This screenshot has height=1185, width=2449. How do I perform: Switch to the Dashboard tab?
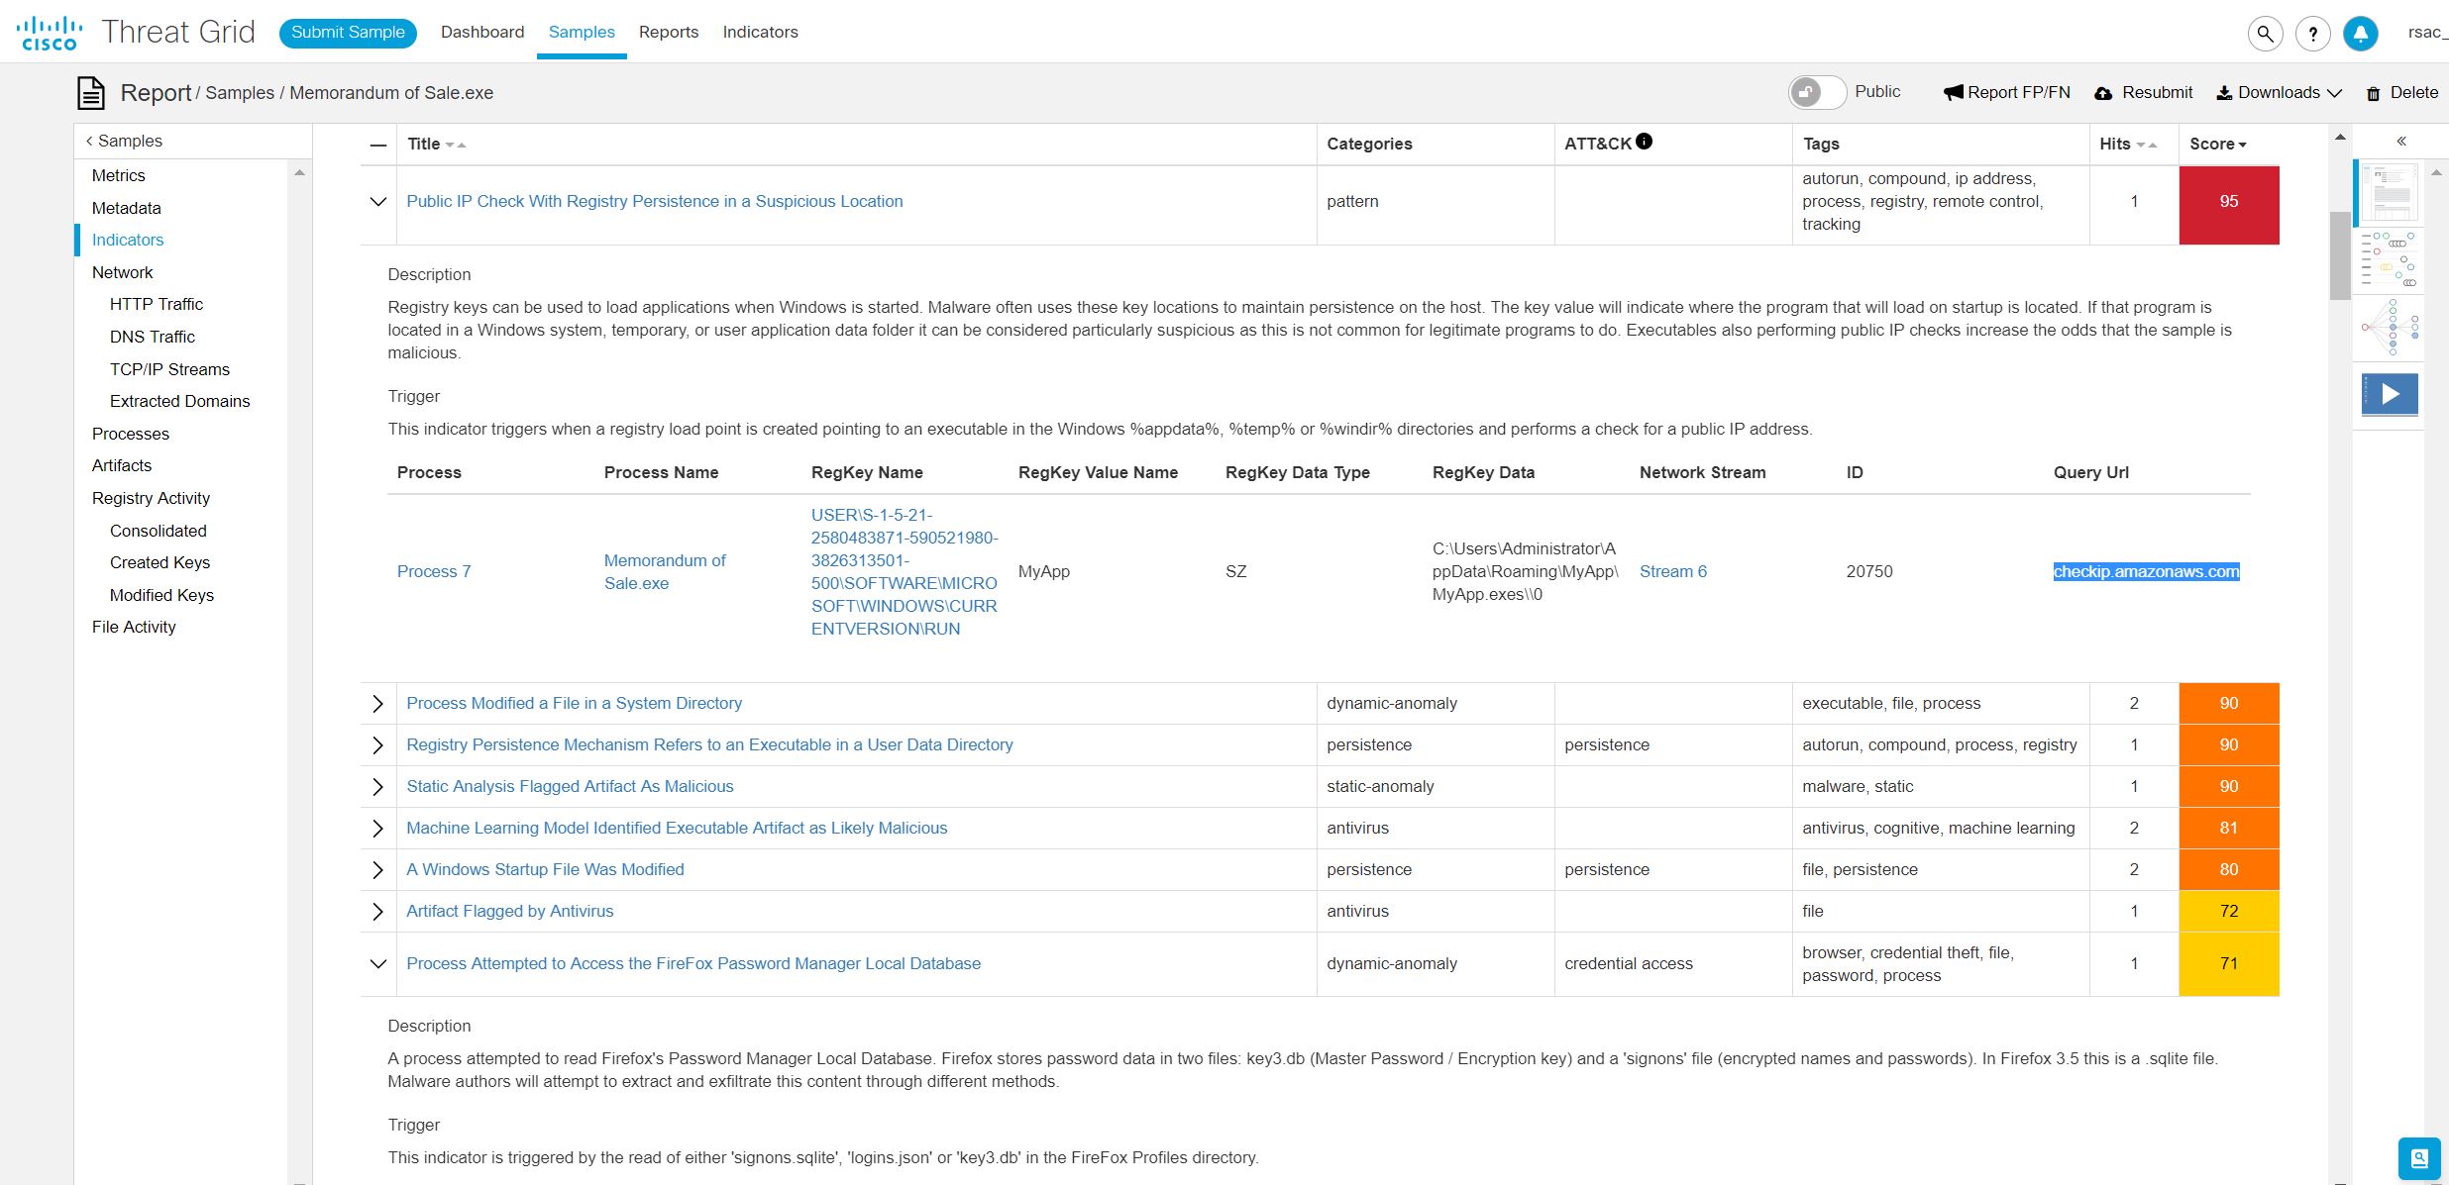pyautogui.click(x=482, y=32)
